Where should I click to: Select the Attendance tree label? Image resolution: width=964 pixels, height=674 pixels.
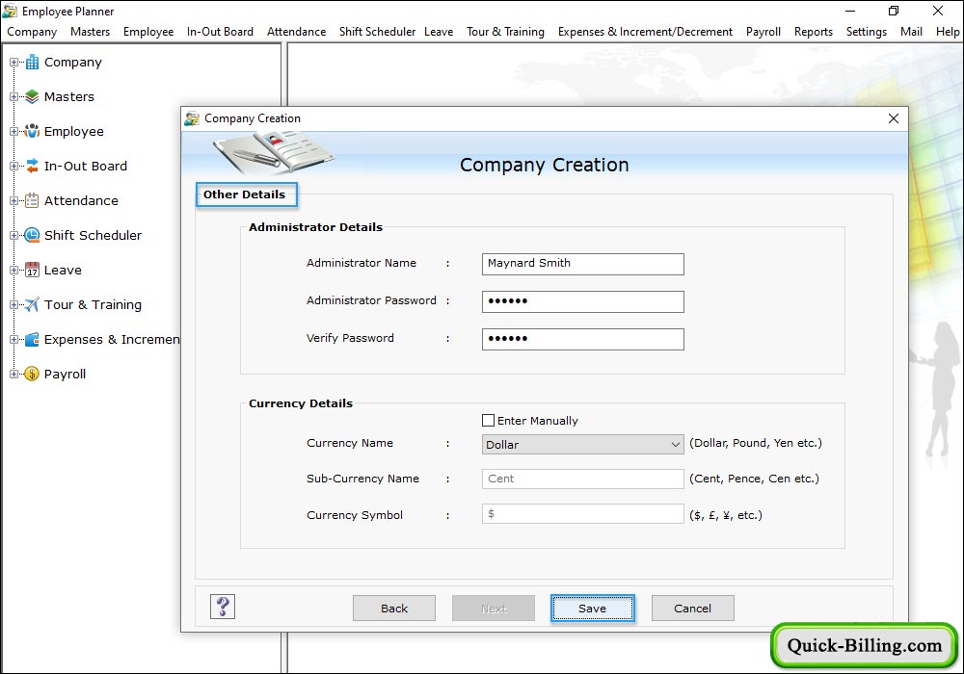pos(81,200)
